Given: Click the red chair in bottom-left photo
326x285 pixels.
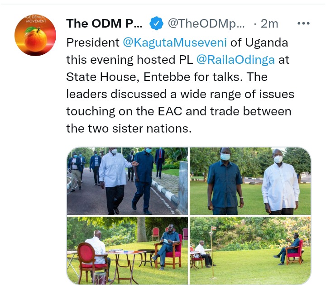Looking at the screenshot, I should (91, 261).
